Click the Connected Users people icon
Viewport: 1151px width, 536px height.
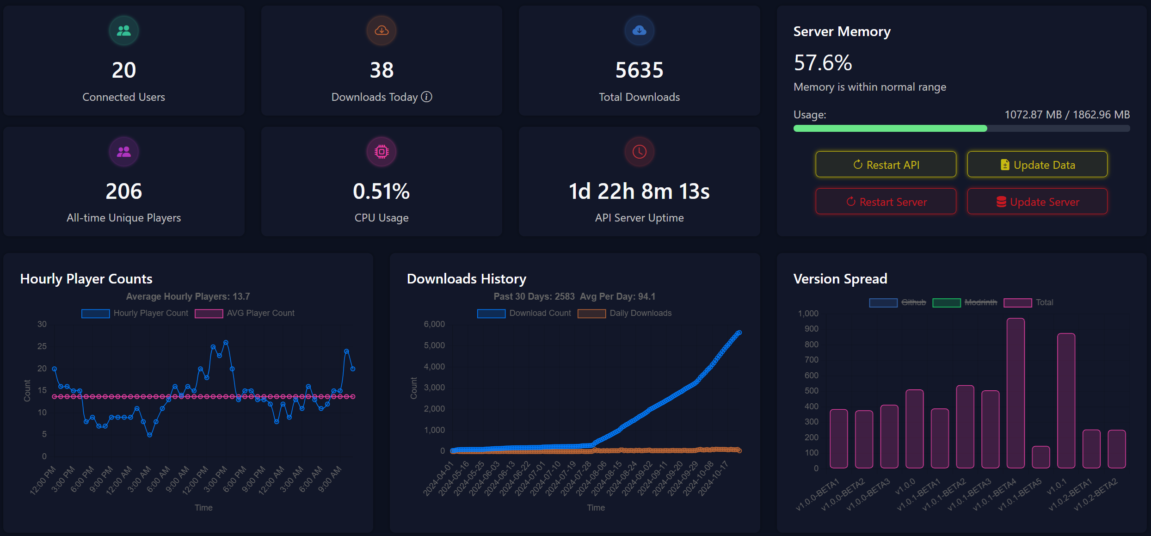point(123,31)
